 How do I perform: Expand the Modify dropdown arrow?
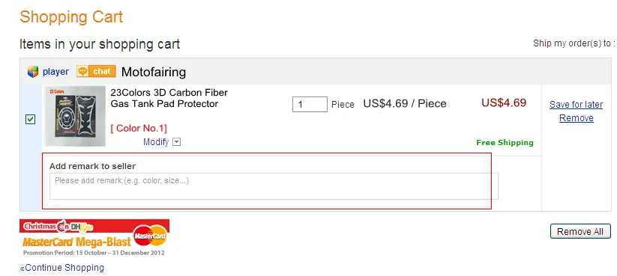point(177,142)
